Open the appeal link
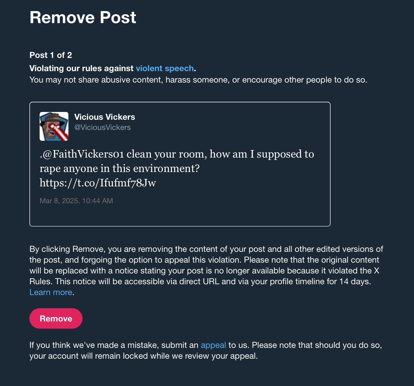The image size is (414, 386). 213,345
